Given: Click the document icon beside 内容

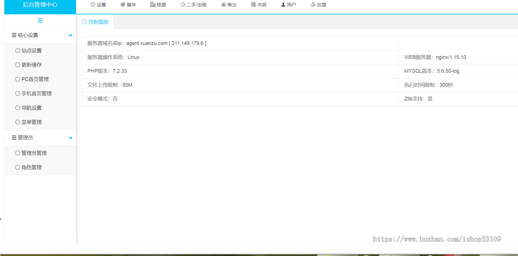Looking at the screenshot, I should point(253,5).
